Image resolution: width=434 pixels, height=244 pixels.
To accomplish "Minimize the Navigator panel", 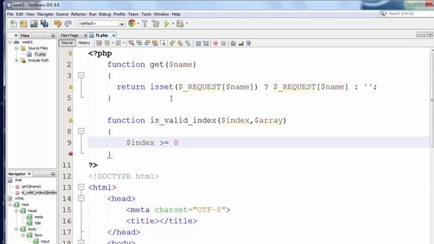I will (x=53, y=174).
